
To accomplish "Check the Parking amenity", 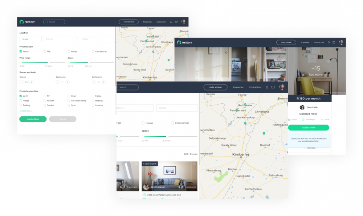I will click(x=21, y=105).
